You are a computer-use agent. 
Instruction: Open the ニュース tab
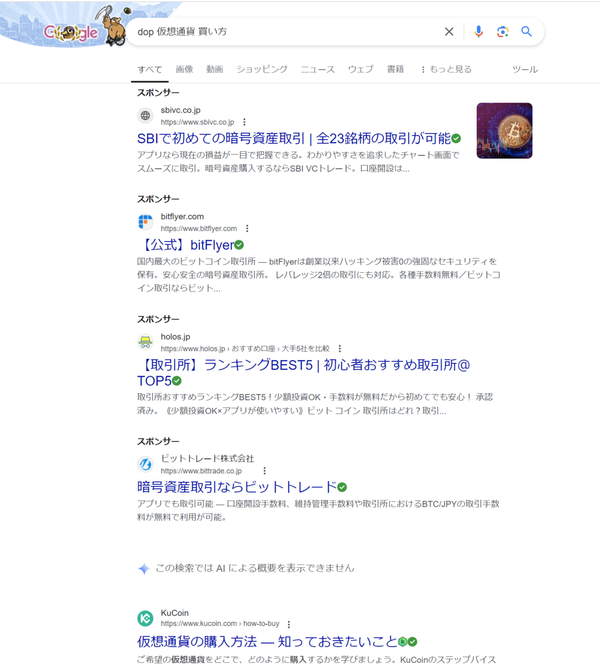click(317, 69)
